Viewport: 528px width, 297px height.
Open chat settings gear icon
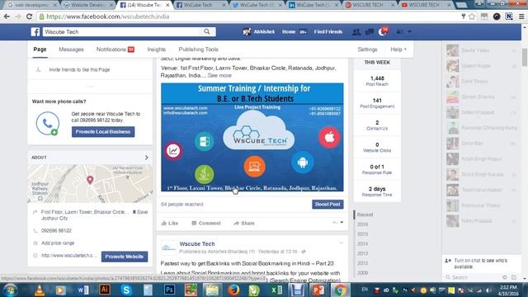[504, 277]
